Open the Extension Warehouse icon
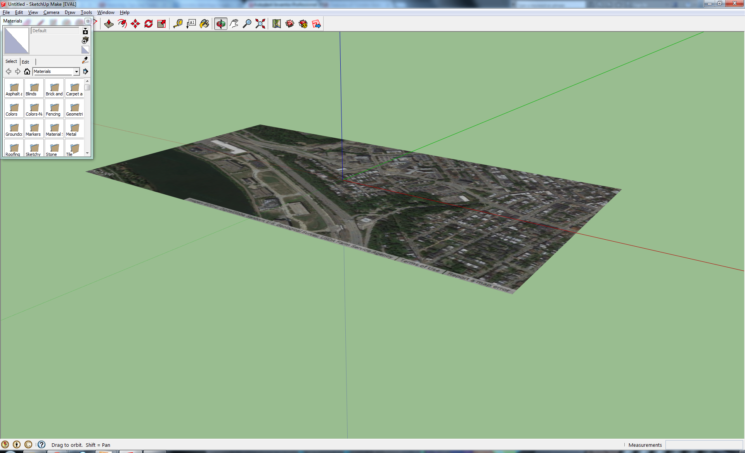This screenshot has width=745, height=453. coord(303,24)
